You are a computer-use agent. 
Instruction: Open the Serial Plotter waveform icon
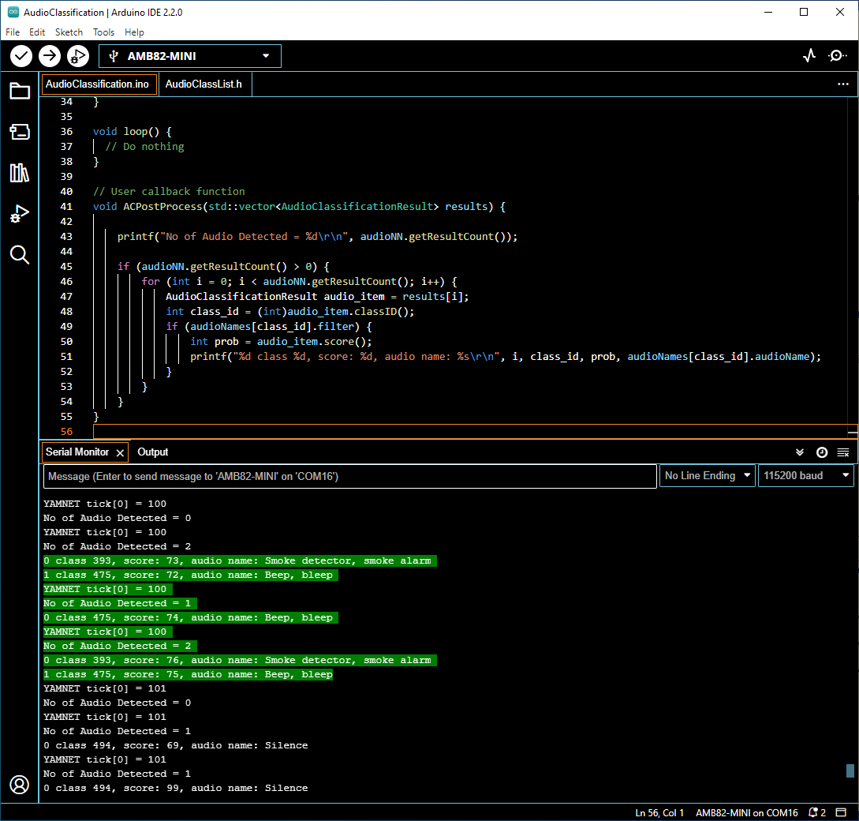(809, 56)
